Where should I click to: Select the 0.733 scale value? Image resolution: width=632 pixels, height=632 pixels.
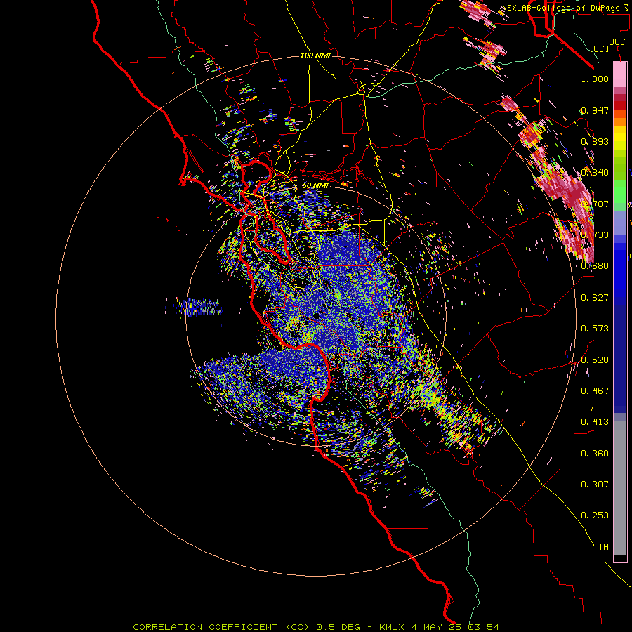(x=595, y=235)
